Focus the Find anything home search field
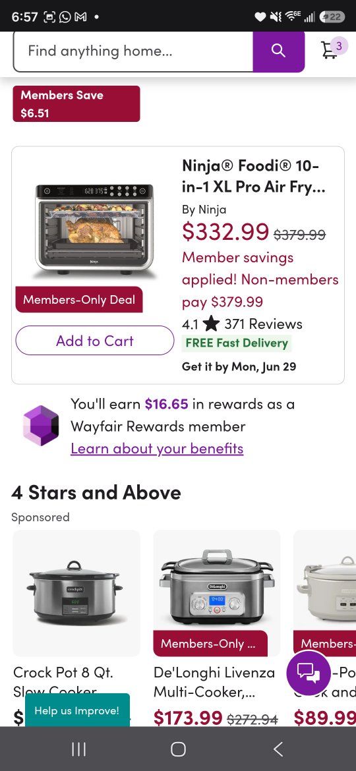The width and height of the screenshot is (356, 771). [x=133, y=51]
